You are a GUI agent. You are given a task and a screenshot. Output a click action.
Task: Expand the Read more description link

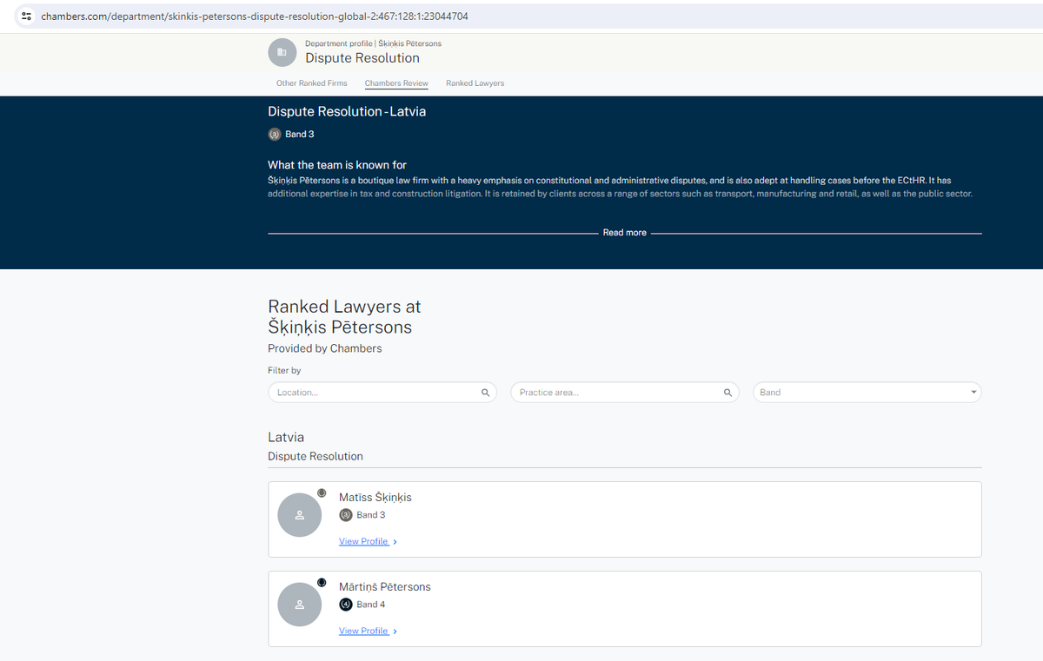625,233
